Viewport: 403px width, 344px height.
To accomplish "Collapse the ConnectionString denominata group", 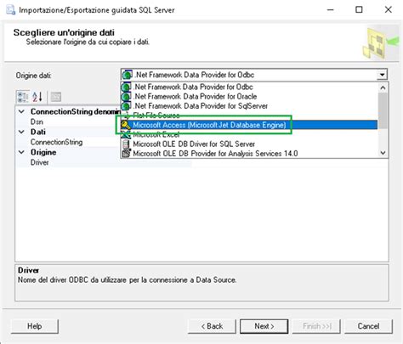I will click(x=21, y=111).
